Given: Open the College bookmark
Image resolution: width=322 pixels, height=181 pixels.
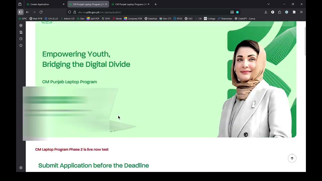Looking at the screenshot, I should click(x=210, y=19).
